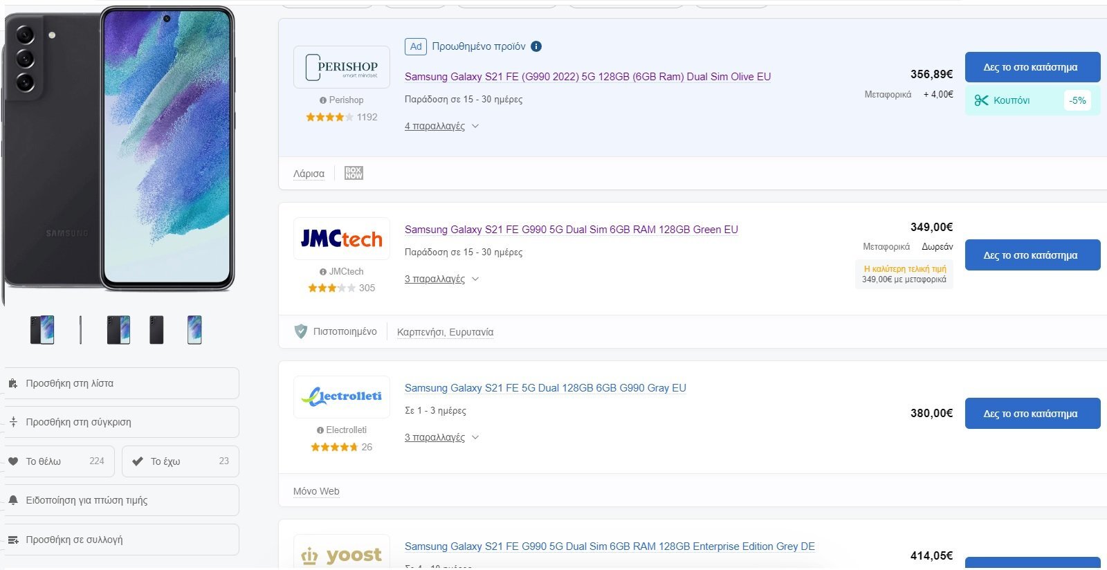Click Δες το στο κατάστημα for Perishop
This screenshot has width=1107, height=570.
click(x=1032, y=67)
